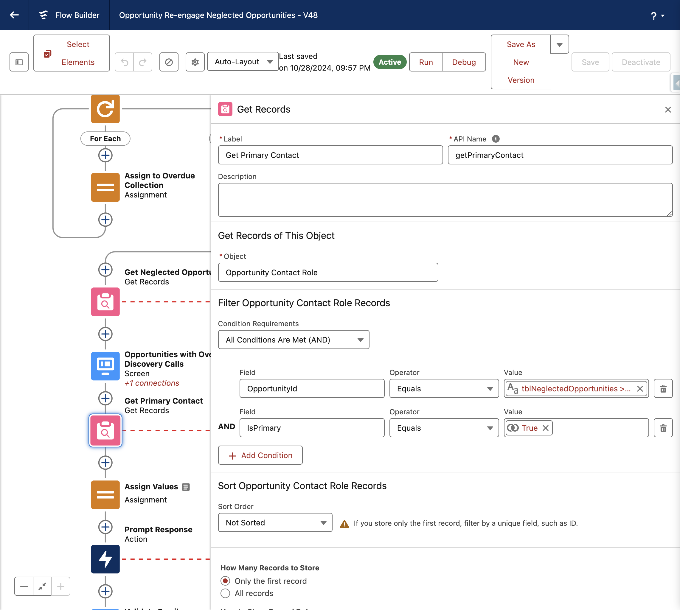Image resolution: width=680 pixels, height=610 pixels.
Task: Select Only the first record option
Action: point(225,581)
